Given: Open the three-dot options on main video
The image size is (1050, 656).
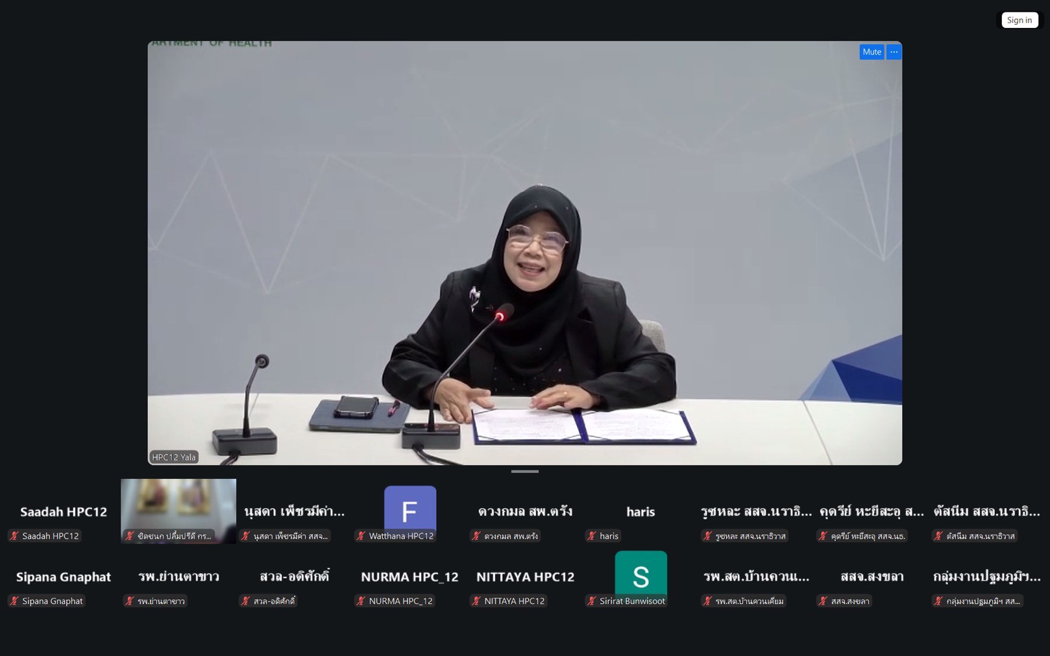Looking at the screenshot, I should (894, 52).
